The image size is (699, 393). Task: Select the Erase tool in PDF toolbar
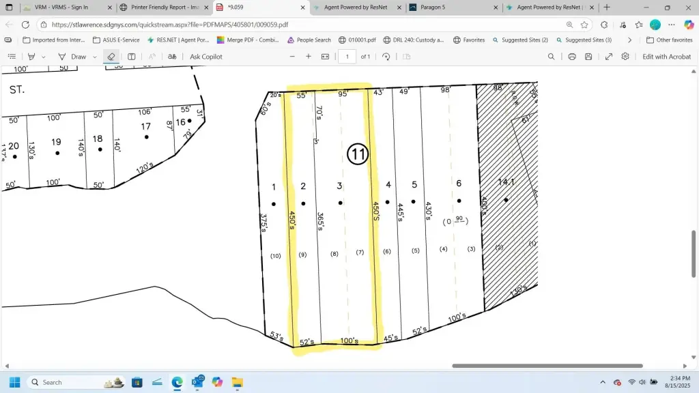(x=111, y=57)
